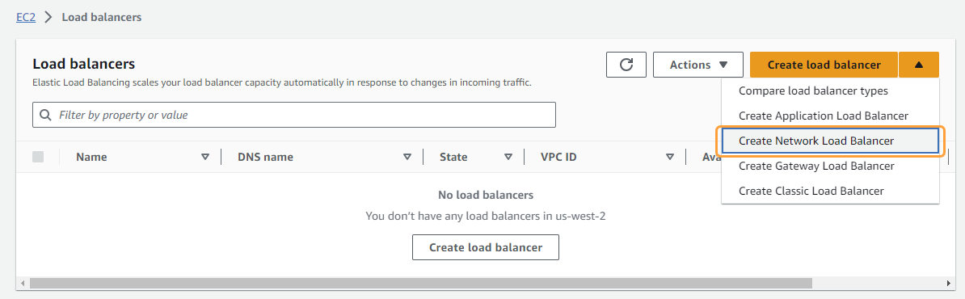Click the Load balancers breadcrumb text
Viewport: 965px width, 299px height.
(102, 17)
